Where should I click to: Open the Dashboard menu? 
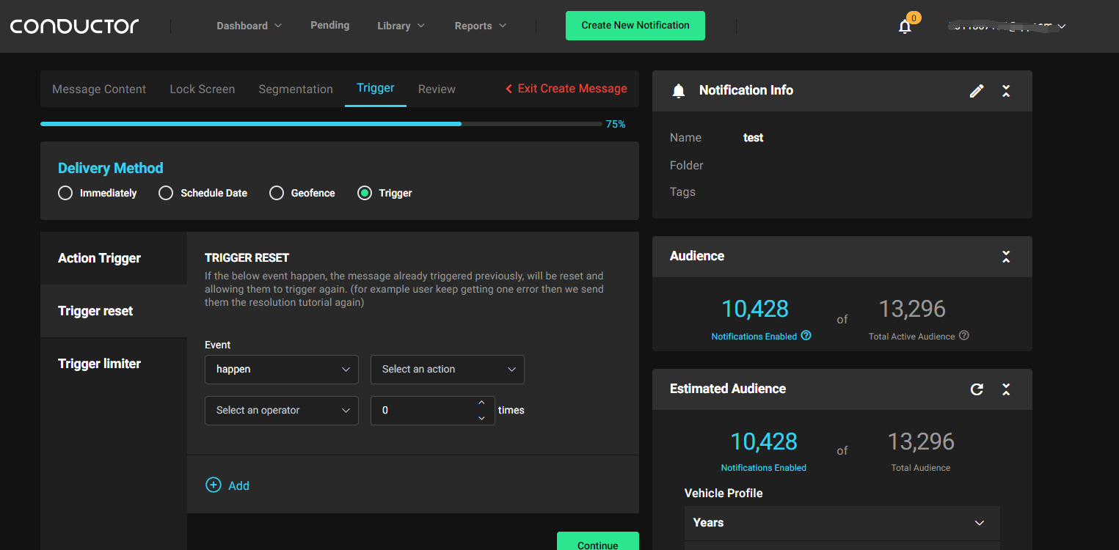[249, 26]
